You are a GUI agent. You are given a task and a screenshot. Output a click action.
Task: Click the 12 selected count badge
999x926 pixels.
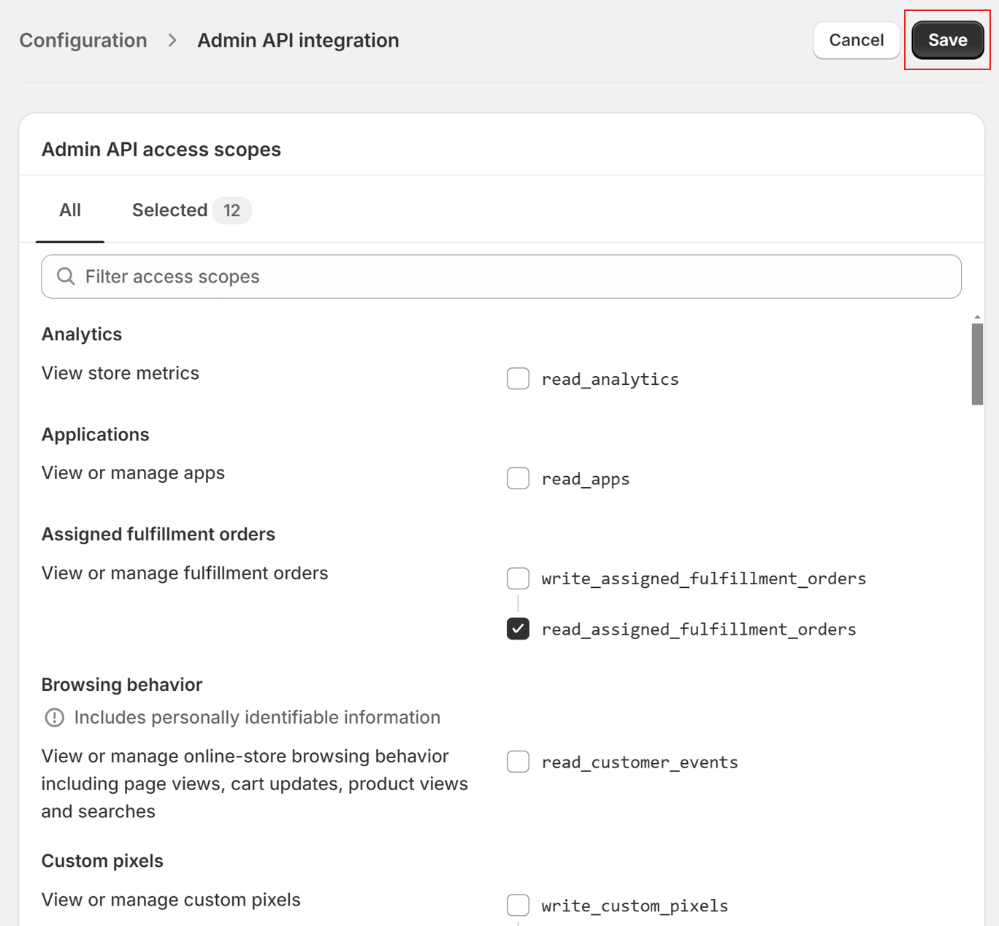[232, 210]
